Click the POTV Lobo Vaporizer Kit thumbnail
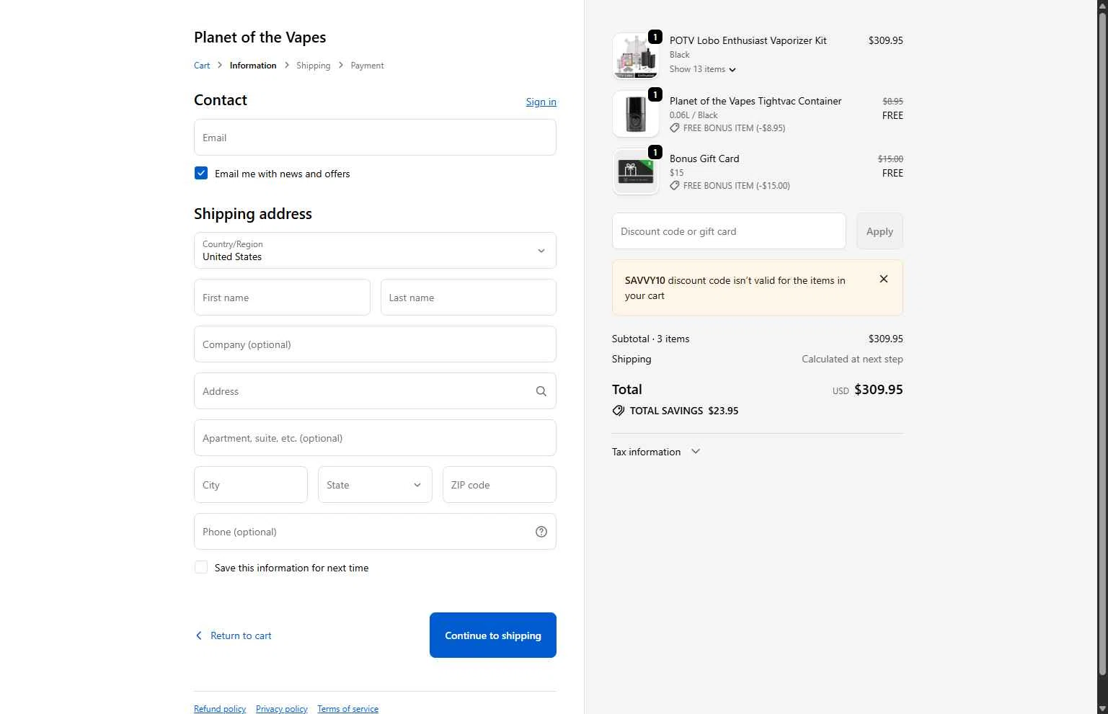 [x=636, y=56]
